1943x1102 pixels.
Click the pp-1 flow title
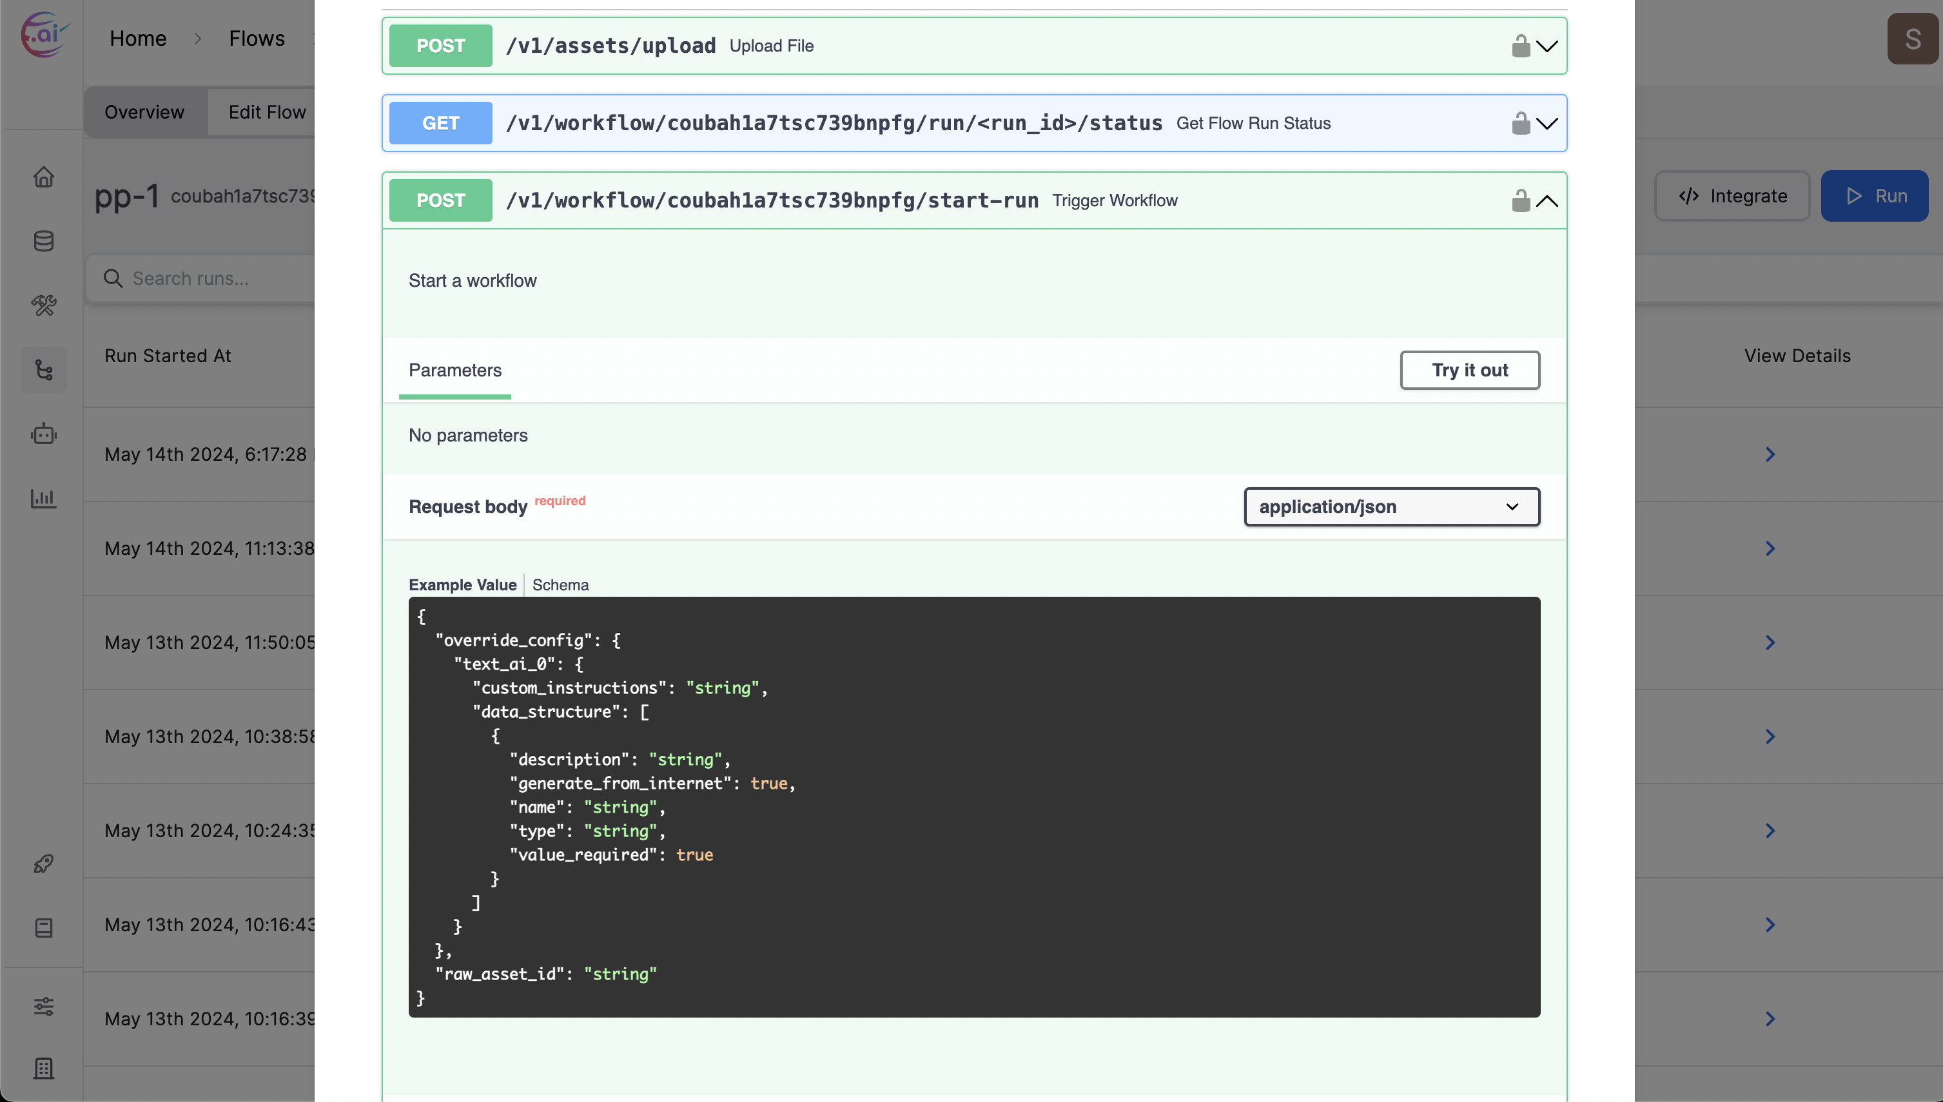pyautogui.click(x=126, y=196)
